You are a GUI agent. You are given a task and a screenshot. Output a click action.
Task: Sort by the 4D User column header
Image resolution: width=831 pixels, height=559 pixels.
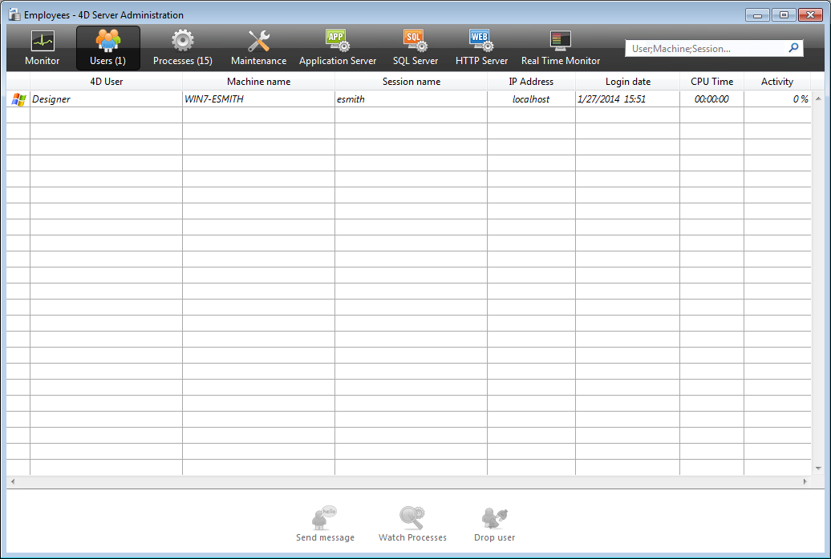pos(107,82)
